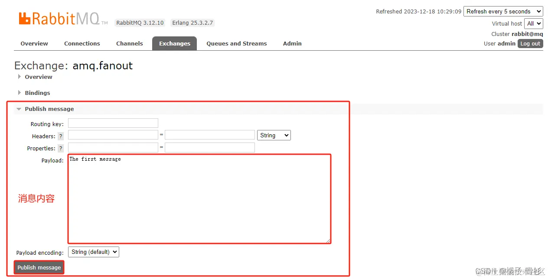Open the Overview tab

[x=34, y=43]
